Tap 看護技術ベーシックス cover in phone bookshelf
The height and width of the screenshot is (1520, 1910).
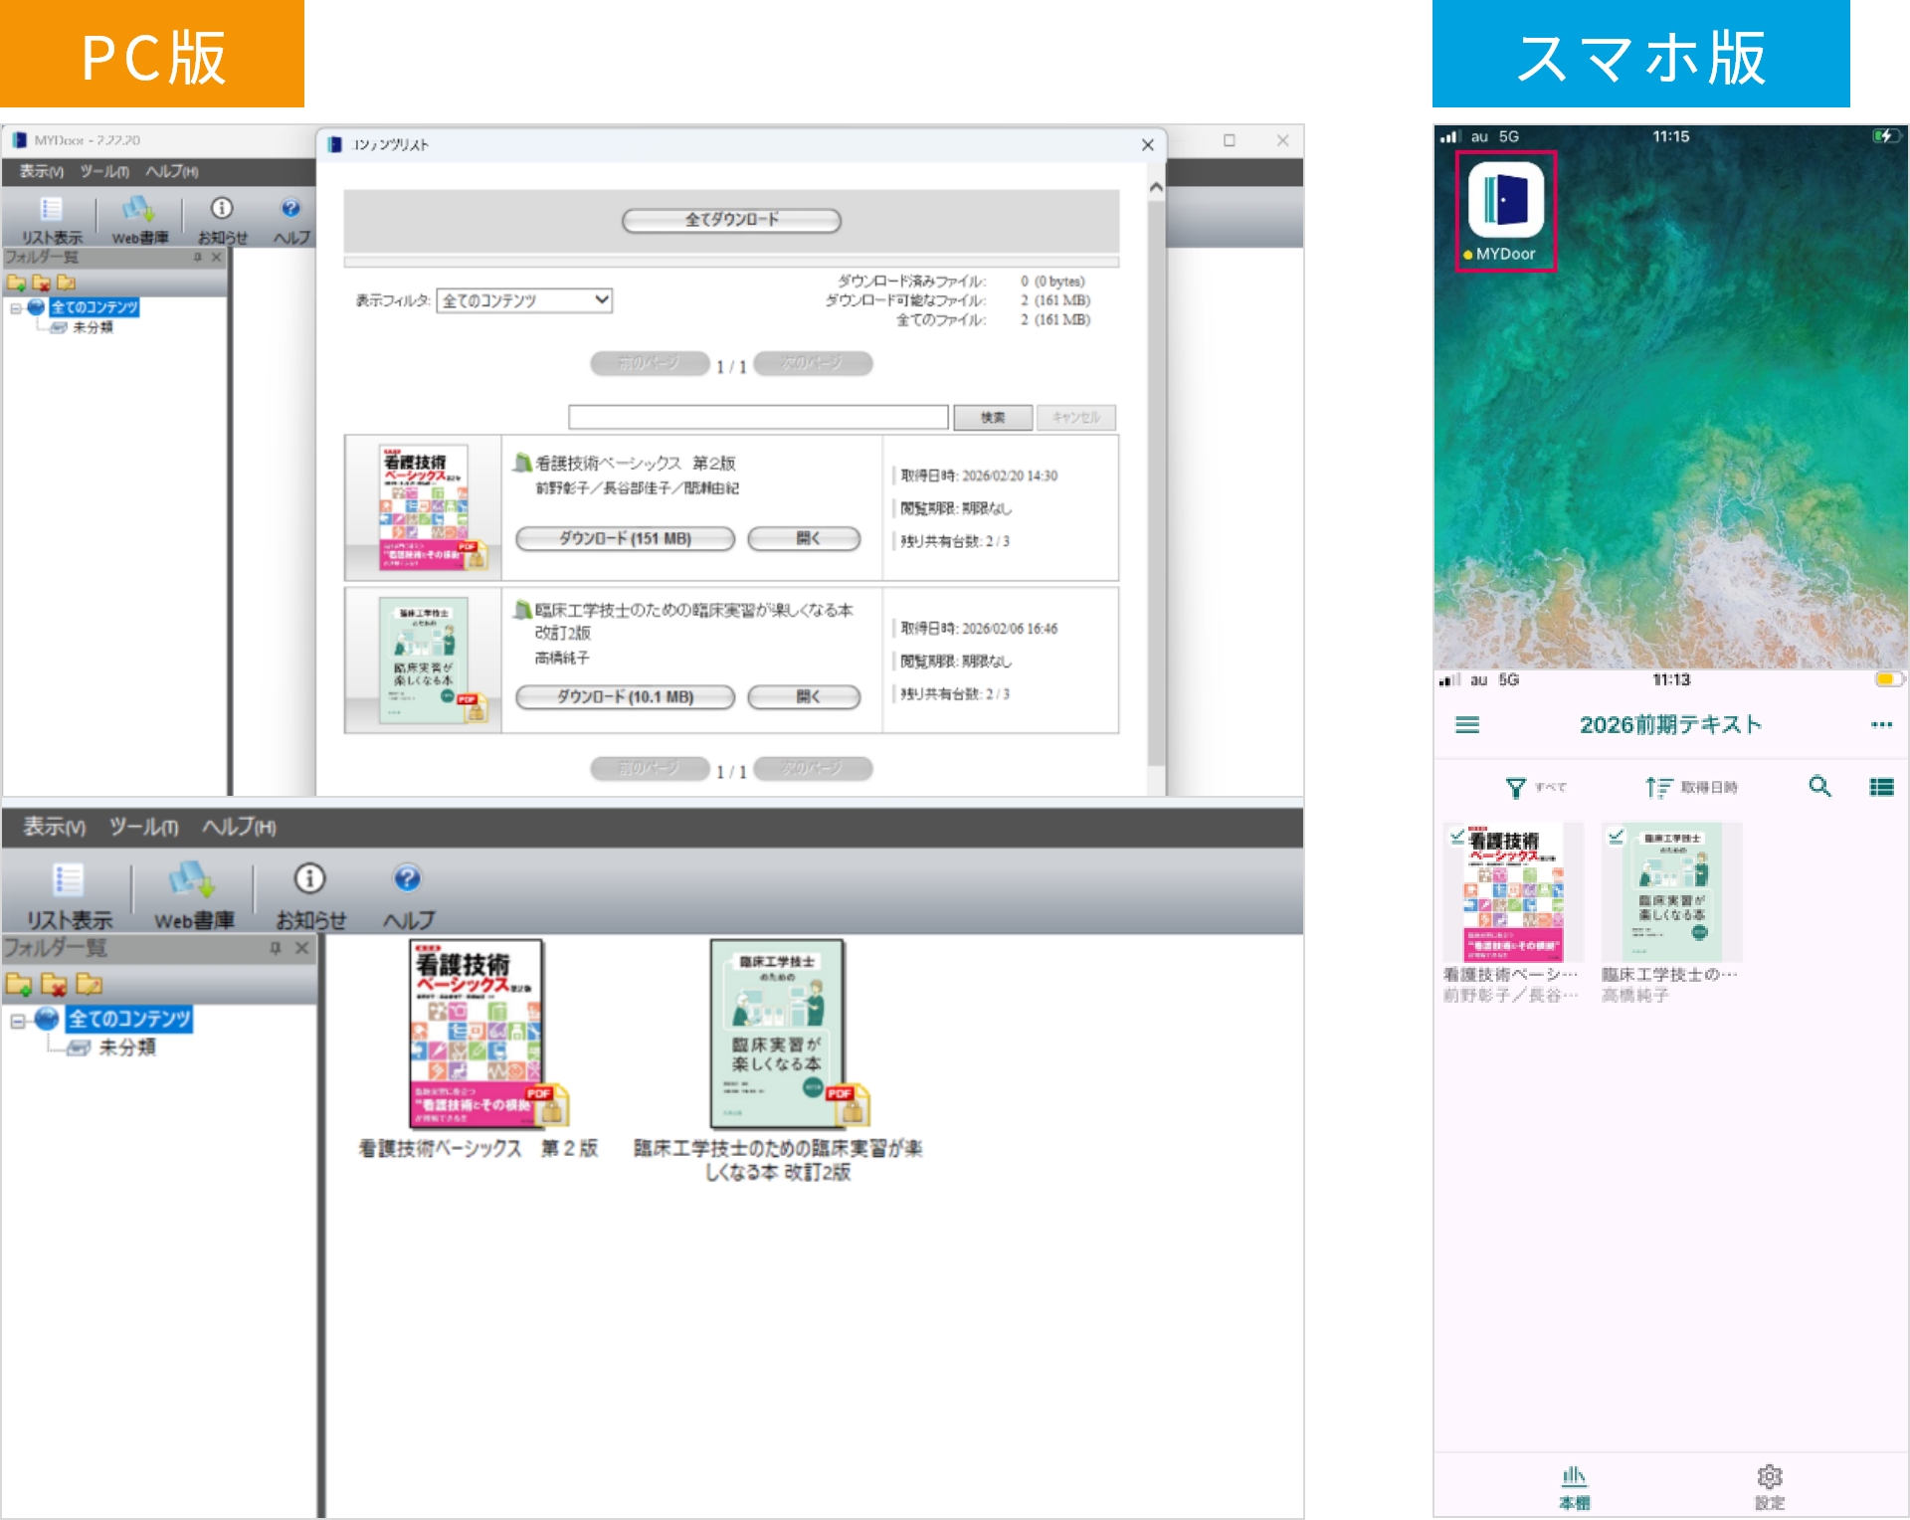point(1512,892)
